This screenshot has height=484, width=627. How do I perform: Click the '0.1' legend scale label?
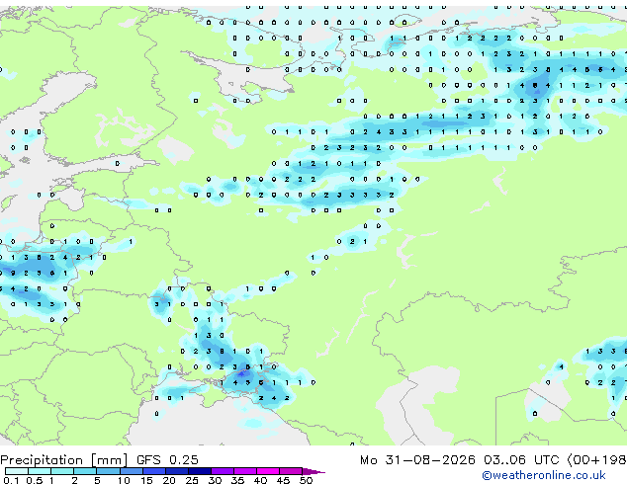tap(11, 480)
